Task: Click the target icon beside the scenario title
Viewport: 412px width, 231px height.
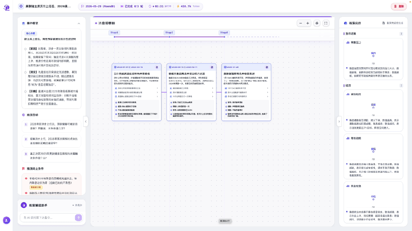Action: coord(21,6)
